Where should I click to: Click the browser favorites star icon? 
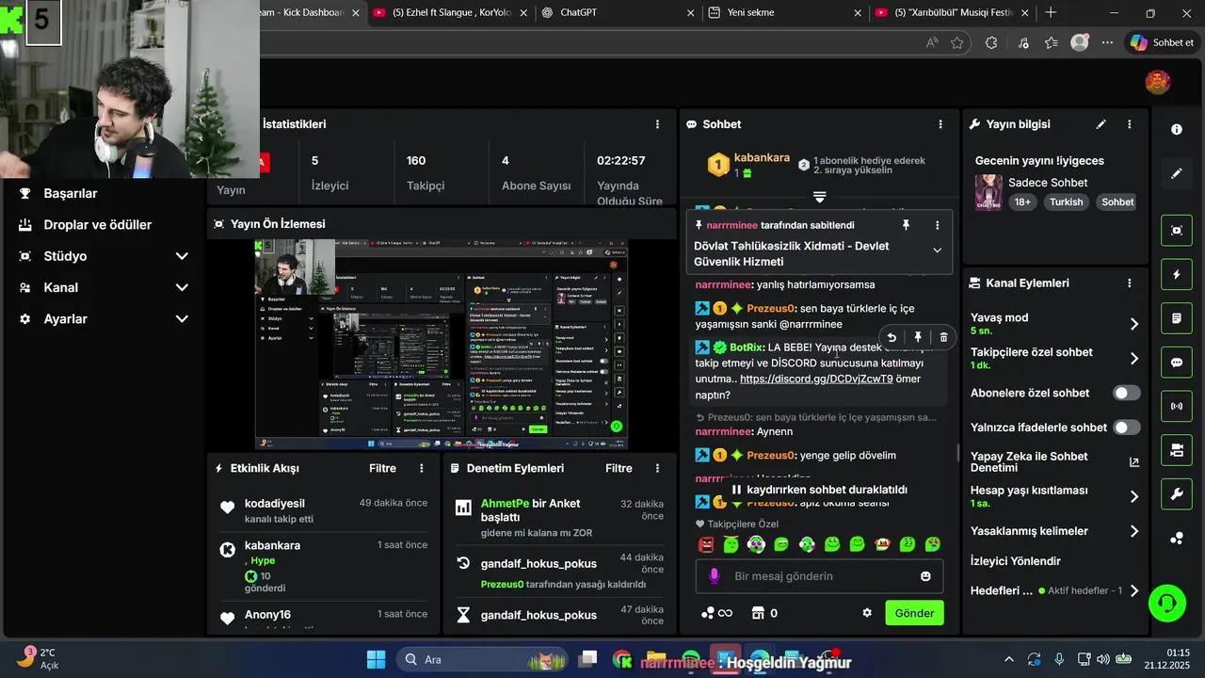[957, 42]
